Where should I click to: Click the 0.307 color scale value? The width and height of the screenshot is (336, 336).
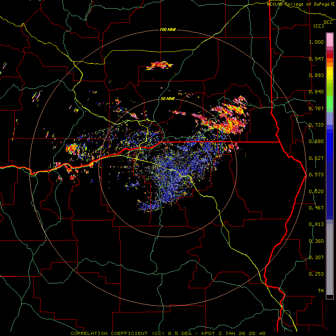316,258
